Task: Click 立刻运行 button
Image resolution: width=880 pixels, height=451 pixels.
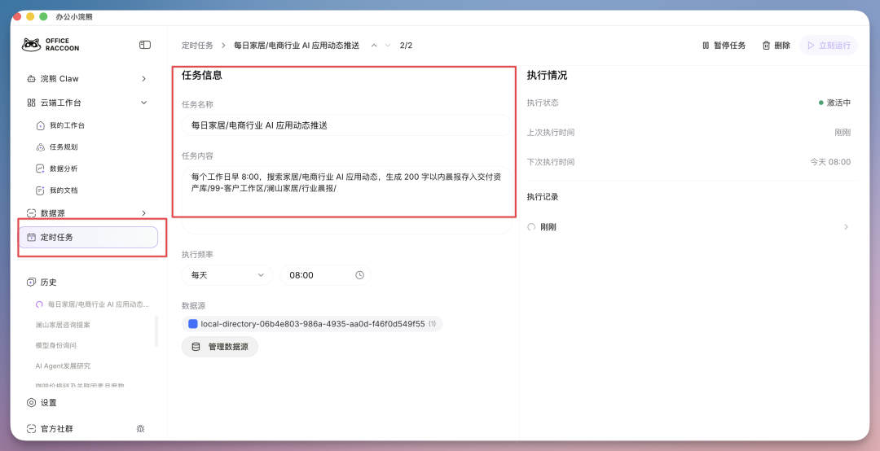Action: 829,46
